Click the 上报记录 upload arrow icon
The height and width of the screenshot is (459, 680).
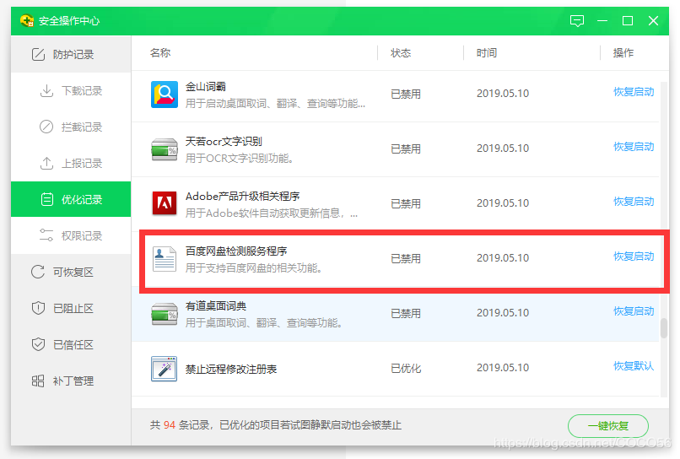[x=46, y=163]
